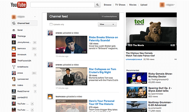
Task: Click the arronlee33 uploader name
Action: pyautogui.click(x=156, y=108)
